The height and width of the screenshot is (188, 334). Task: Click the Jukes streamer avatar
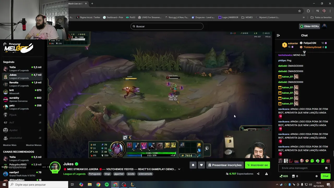pos(55,167)
